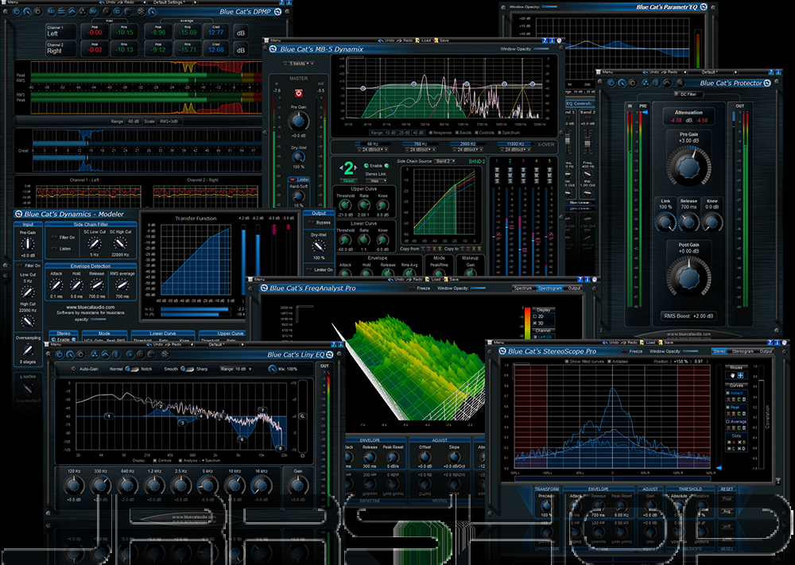Open the help icon on Liny EQ title bar
Viewport: 795px width, 565px height.
333,343
